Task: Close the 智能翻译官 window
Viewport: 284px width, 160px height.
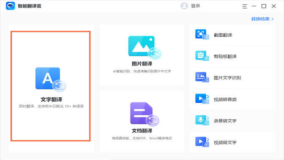Action: tap(274, 6)
